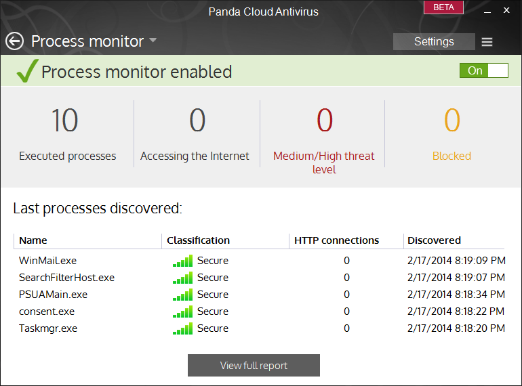Click signal bars icon for PSUAMain.exe

(x=182, y=295)
